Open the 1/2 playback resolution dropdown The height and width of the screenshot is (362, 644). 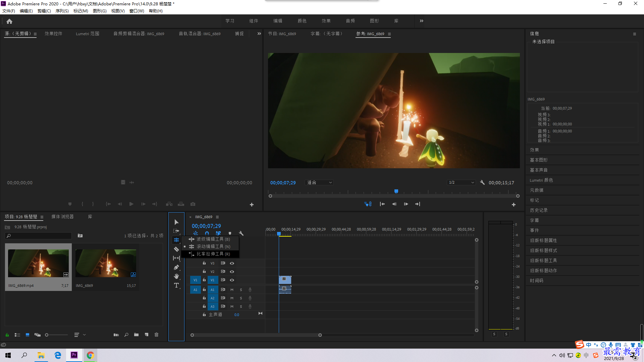click(462, 182)
